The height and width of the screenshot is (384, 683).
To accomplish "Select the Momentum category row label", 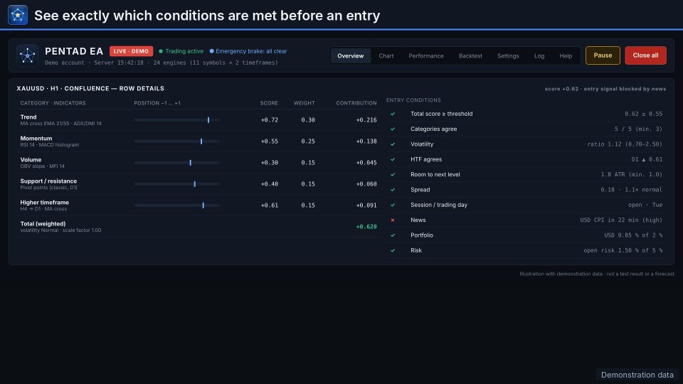I will click(x=36, y=139).
